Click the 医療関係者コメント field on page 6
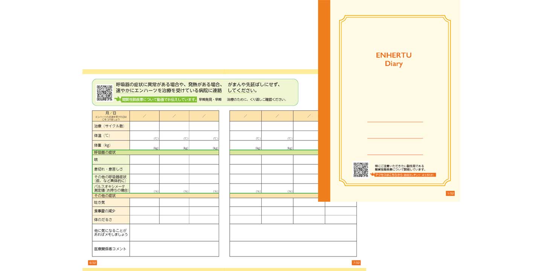This screenshot has height=271, width=542. tap(174, 249)
